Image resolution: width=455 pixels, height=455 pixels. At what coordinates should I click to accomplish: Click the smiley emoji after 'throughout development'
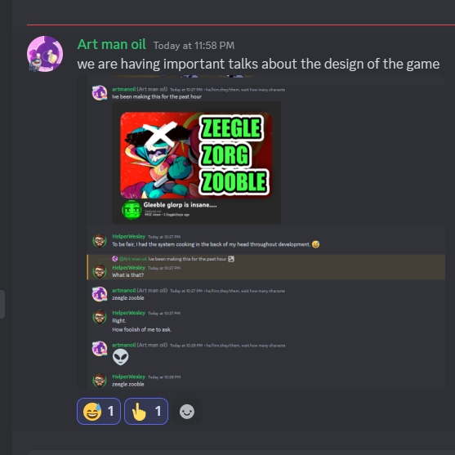pos(315,244)
